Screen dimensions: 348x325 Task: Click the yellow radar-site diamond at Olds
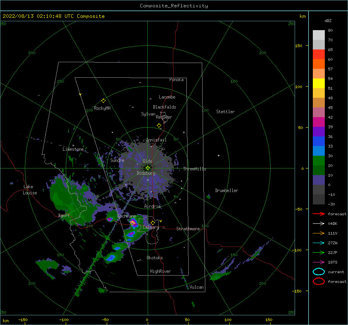point(148,168)
